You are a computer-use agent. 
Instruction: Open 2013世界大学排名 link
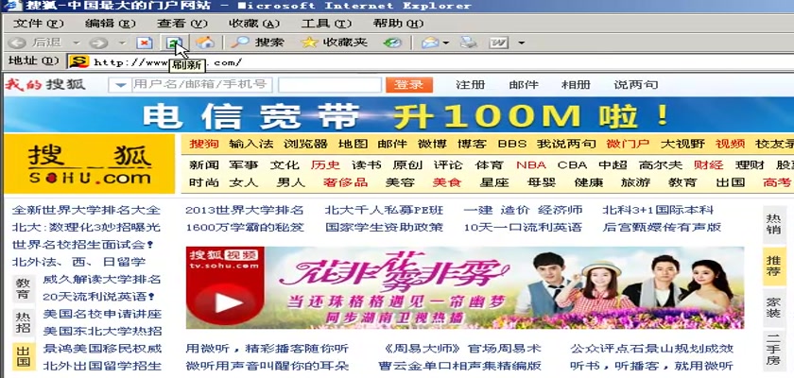click(245, 210)
